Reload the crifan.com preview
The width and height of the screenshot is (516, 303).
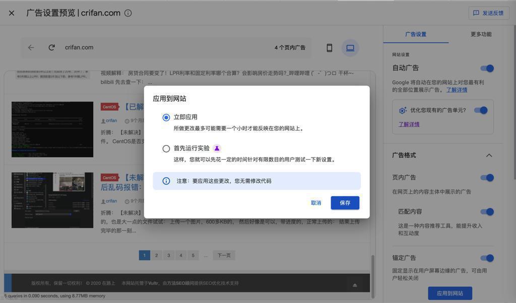point(52,48)
